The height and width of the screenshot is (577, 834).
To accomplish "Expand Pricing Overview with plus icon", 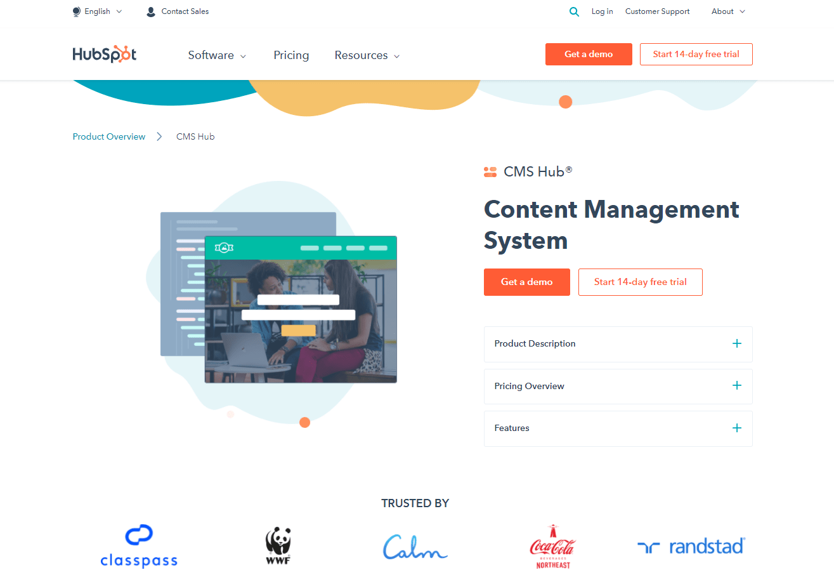I will tap(737, 385).
